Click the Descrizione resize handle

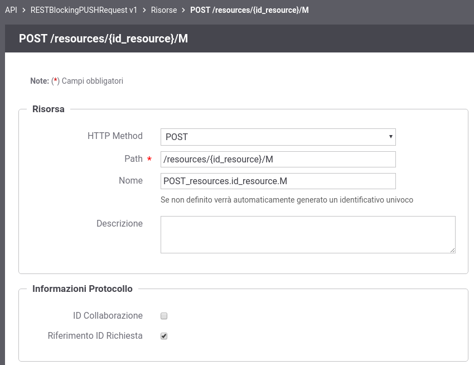click(x=453, y=250)
